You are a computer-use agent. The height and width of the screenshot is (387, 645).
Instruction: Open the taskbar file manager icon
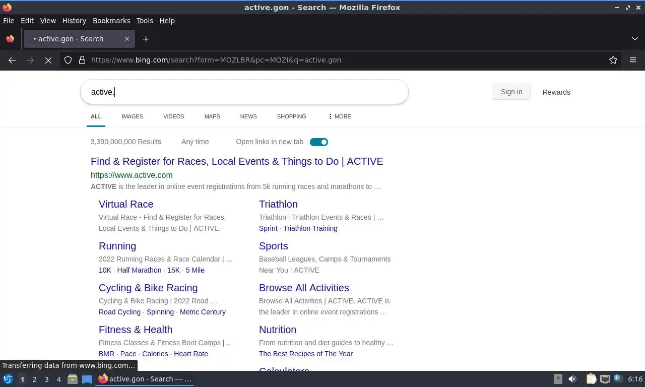[x=72, y=379]
